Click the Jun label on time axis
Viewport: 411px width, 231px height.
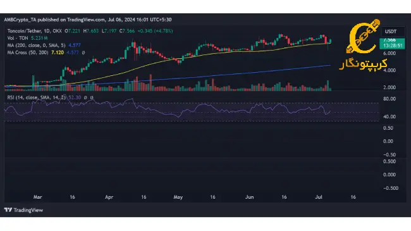pyautogui.click(x=249, y=197)
